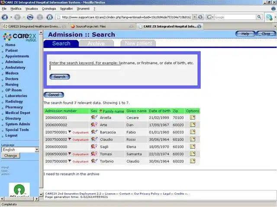Open options icon for Arte row

[x=192, y=125]
